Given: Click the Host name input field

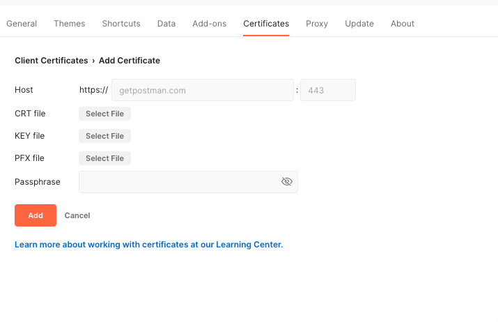Looking at the screenshot, I should click(x=203, y=90).
